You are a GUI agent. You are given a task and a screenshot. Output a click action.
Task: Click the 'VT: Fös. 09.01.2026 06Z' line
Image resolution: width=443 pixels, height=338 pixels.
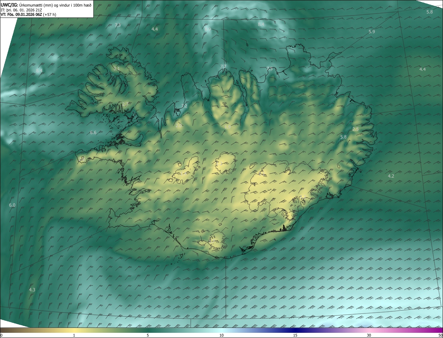click(28, 15)
